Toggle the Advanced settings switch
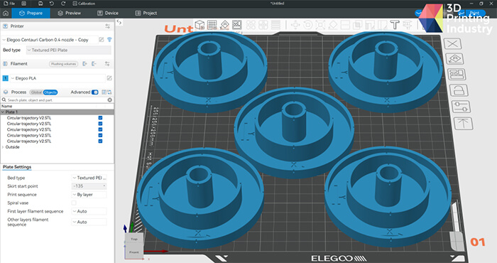The height and width of the screenshot is (263, 497). pyautogui.click(x=94, y=92)
